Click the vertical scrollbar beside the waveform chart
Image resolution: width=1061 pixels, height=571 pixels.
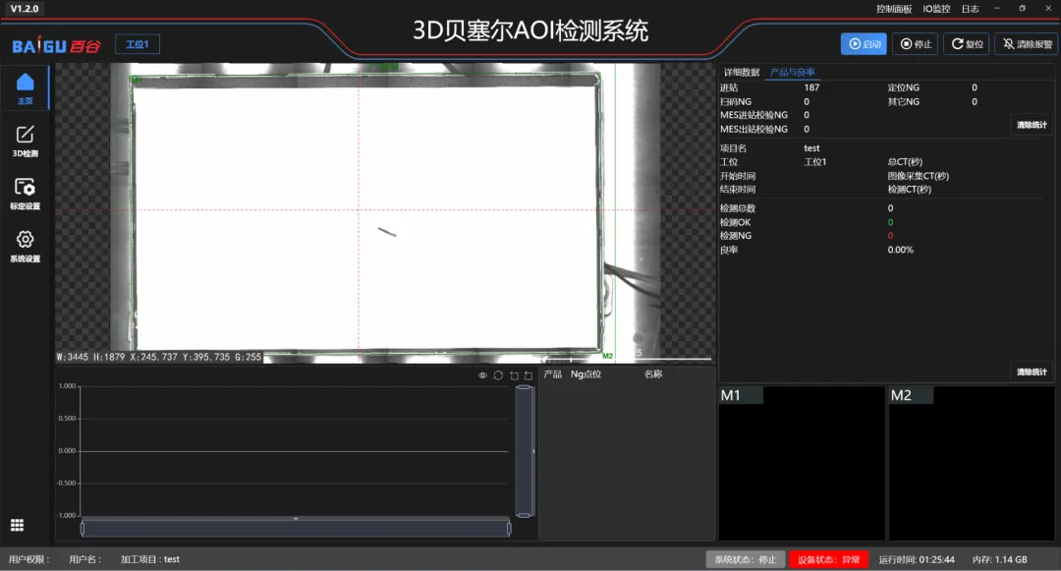point(522,452)
